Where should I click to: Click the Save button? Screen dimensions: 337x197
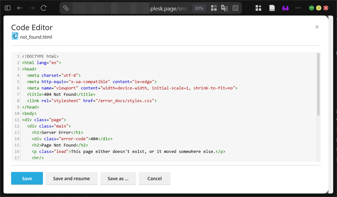[x=27, y=178]
